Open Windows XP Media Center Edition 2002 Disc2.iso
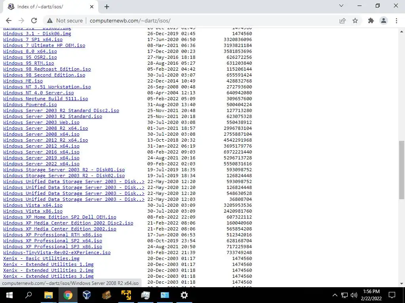 point(68,223)
